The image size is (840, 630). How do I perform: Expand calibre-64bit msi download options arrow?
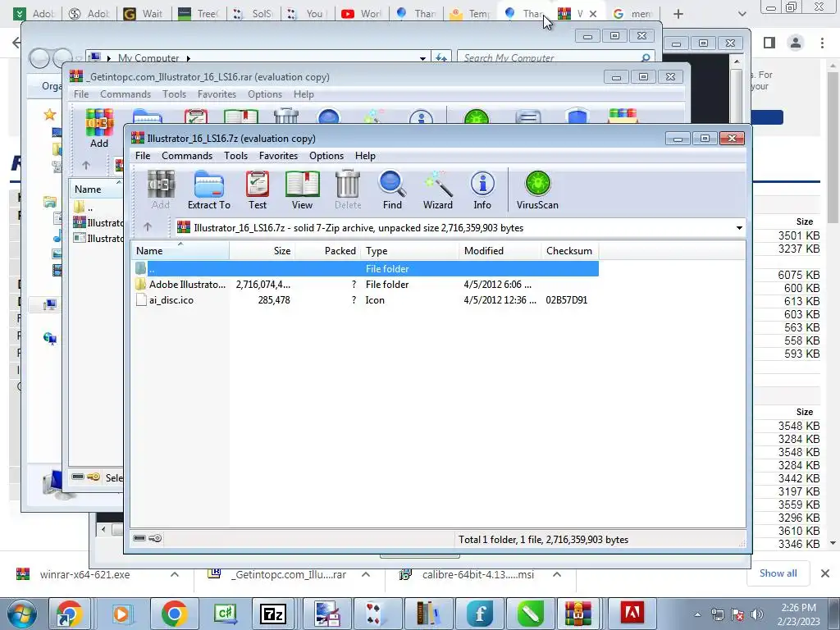[557, 574]
